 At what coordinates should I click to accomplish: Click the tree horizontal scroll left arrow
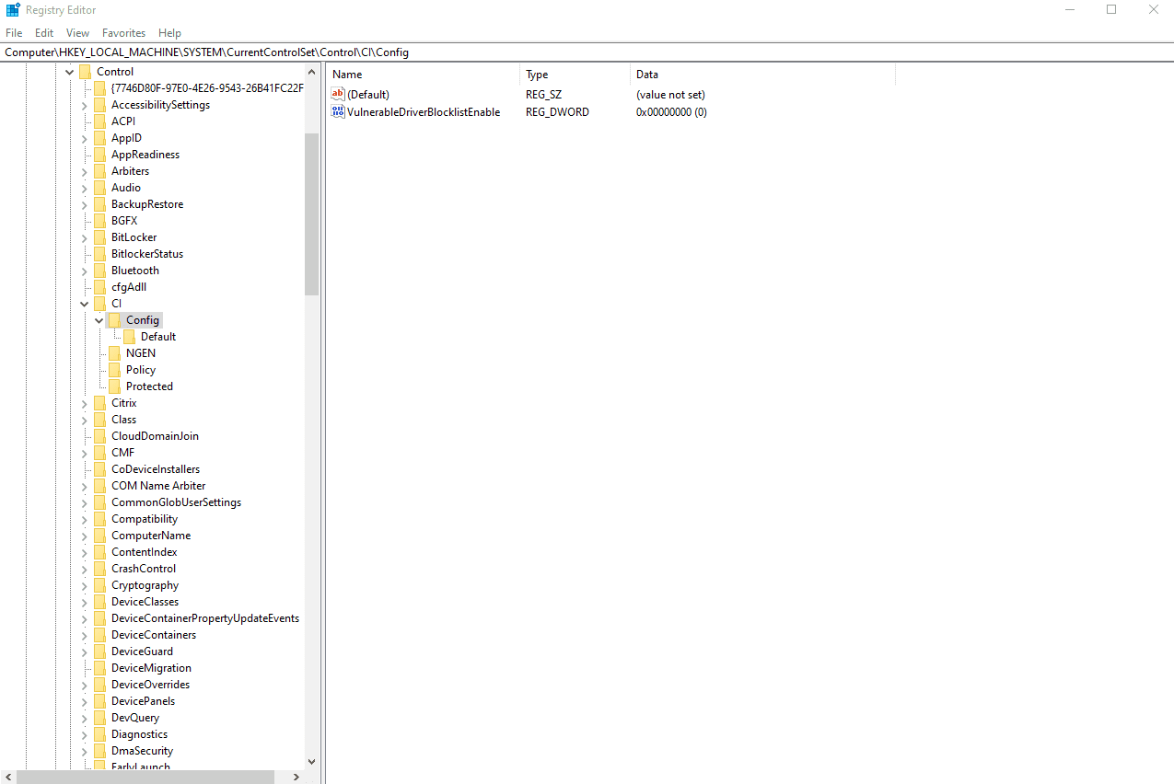[x=8, y=777]
